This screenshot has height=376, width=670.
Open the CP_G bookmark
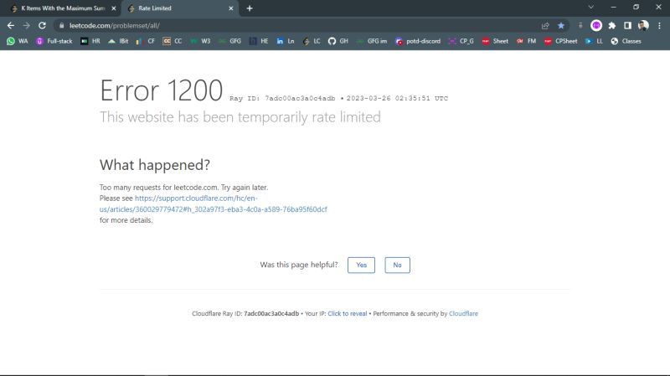(x=461, y=41)
